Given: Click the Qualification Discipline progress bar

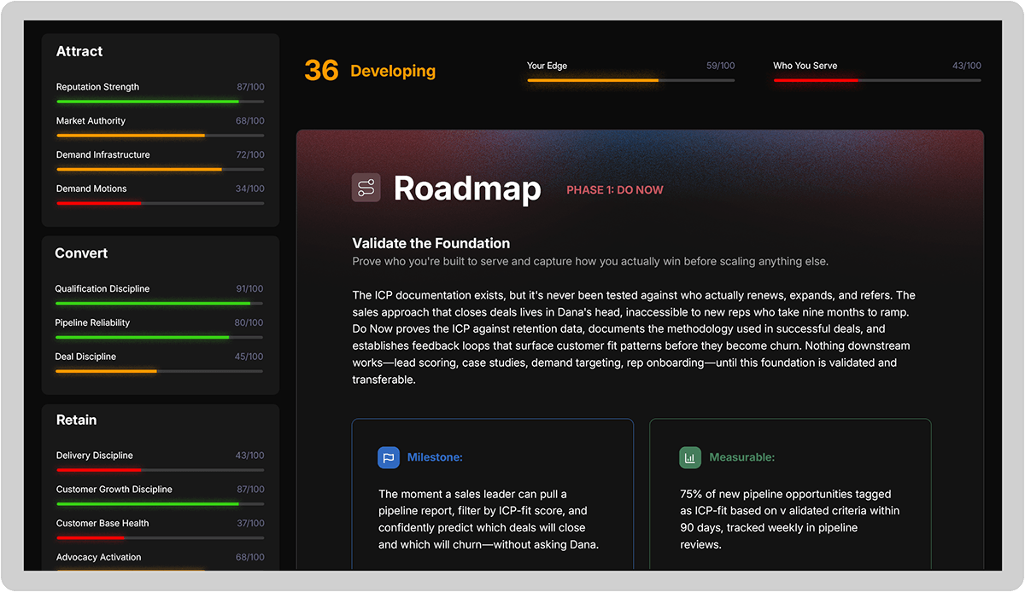Looking at the screenshot, I should (160, 303).
